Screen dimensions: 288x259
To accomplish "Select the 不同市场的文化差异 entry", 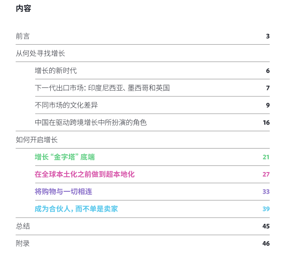I will [x=66, y=105].
